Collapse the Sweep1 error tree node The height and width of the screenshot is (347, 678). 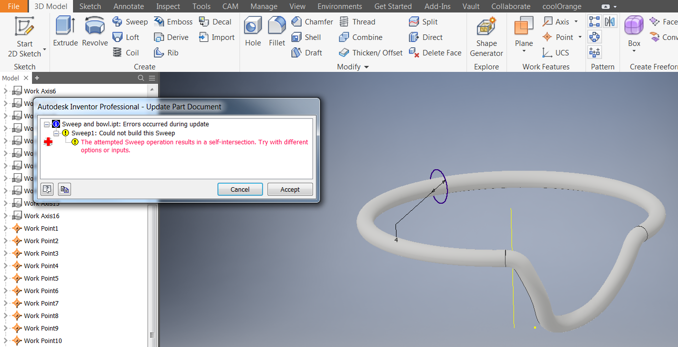(56, 133)
